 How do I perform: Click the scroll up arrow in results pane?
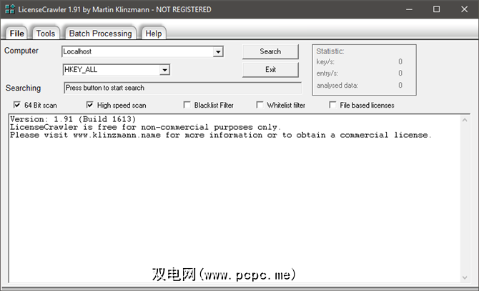coord(465,120)
